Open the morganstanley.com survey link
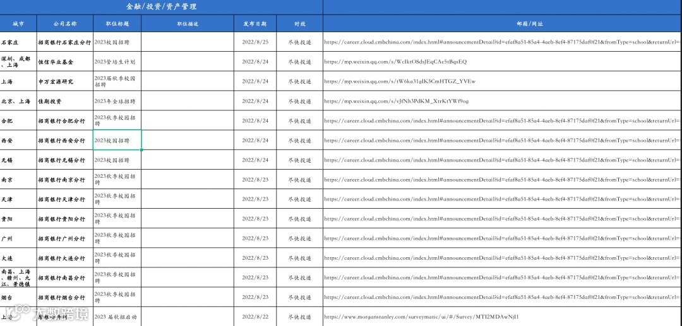 point(421,317)
